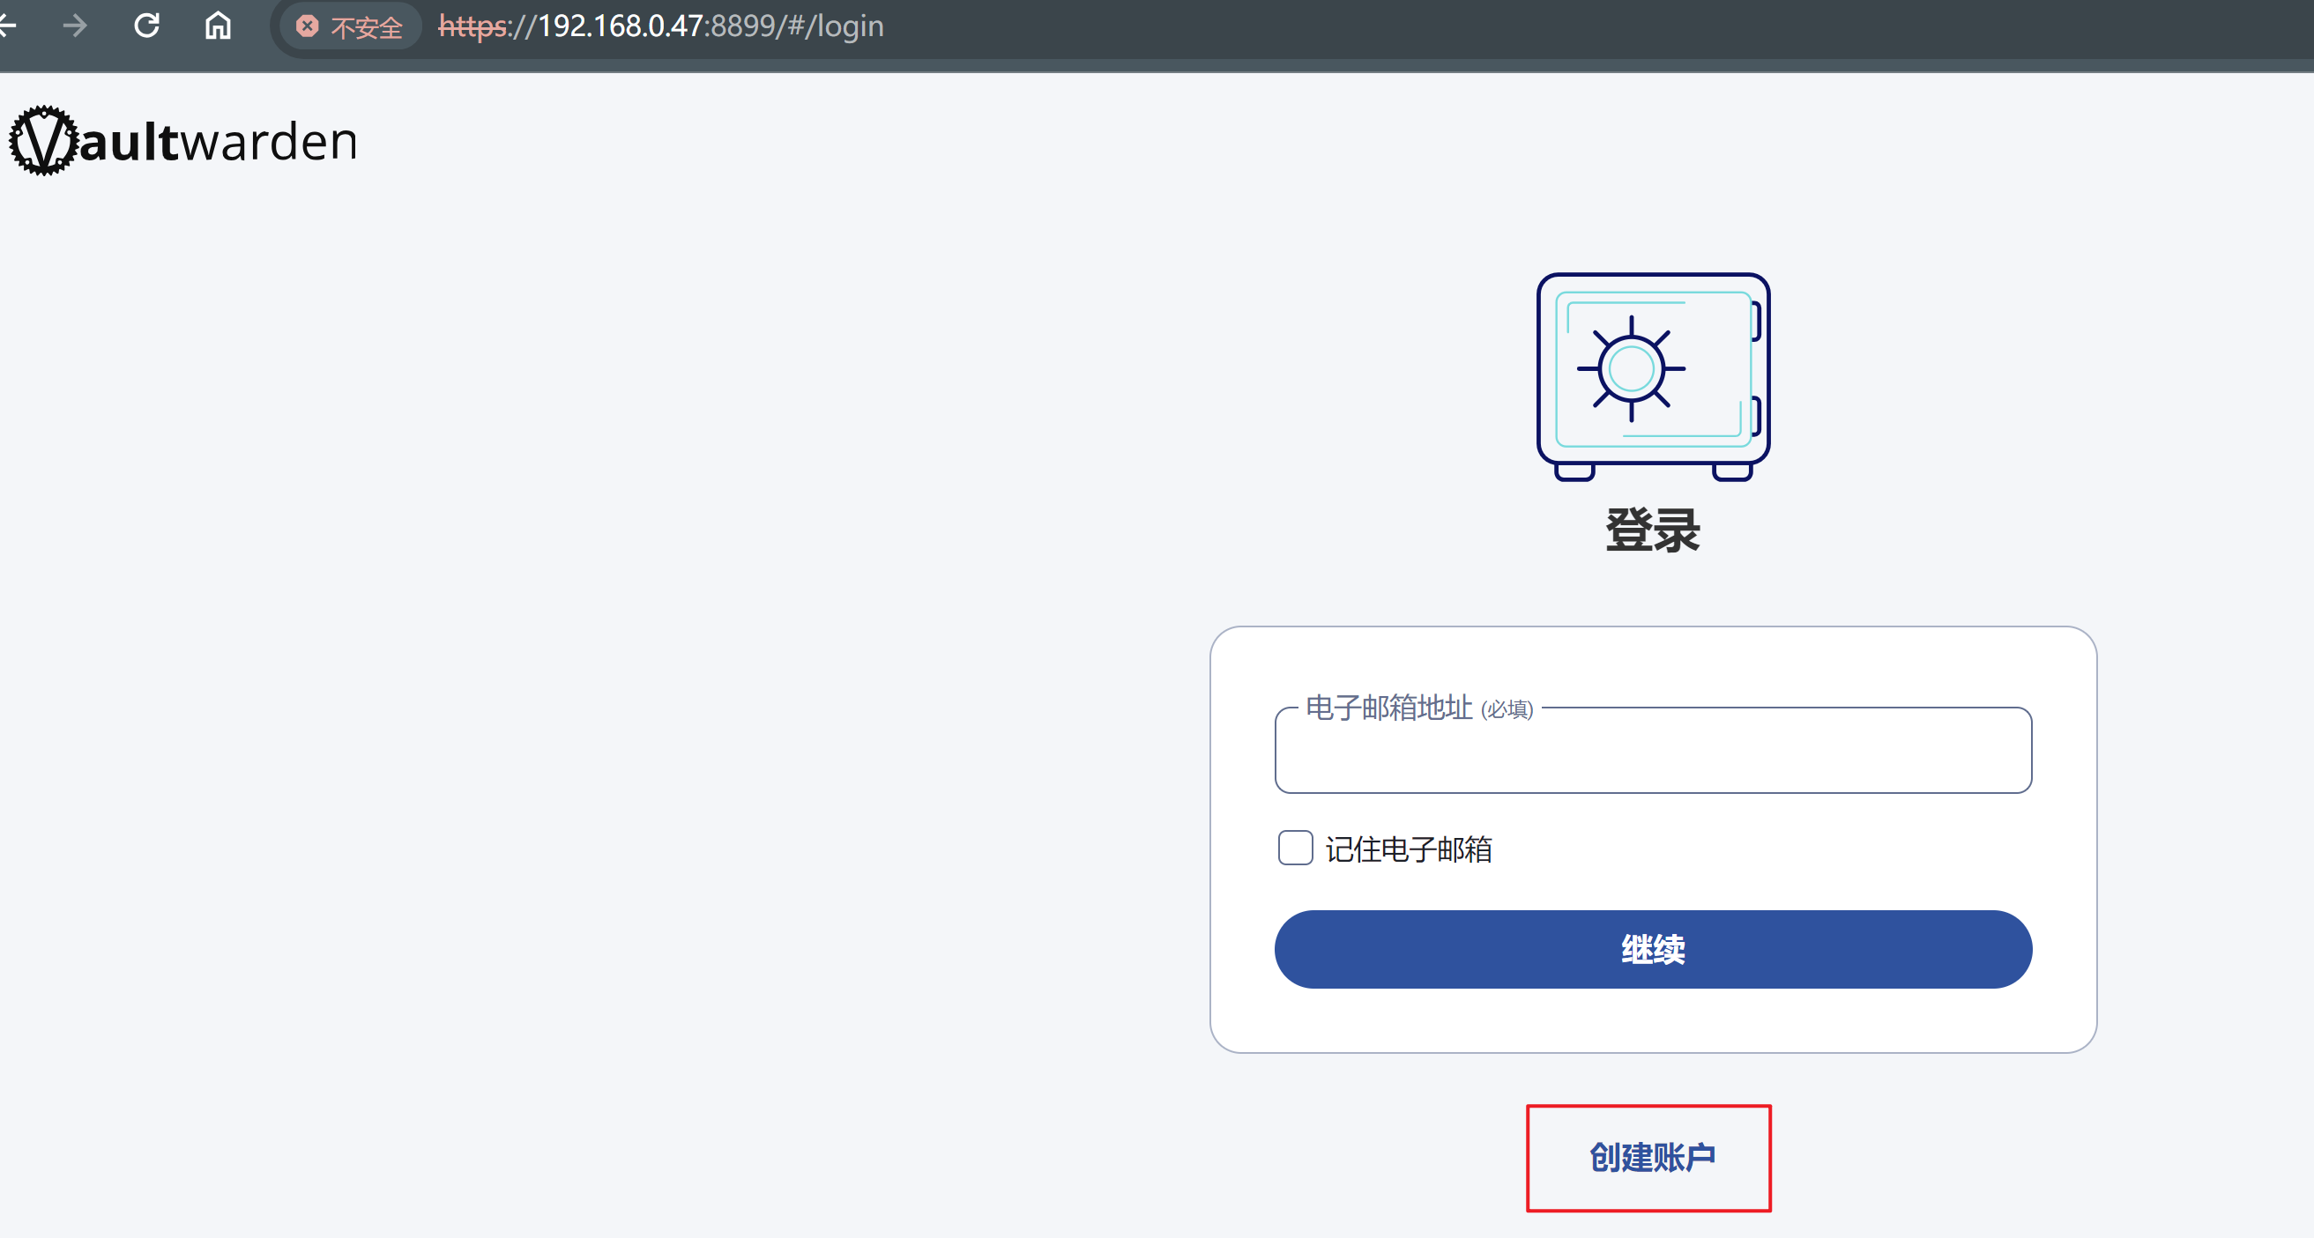Enable the 记住电子邮箱 checkbox

(x=1295, y=849)
